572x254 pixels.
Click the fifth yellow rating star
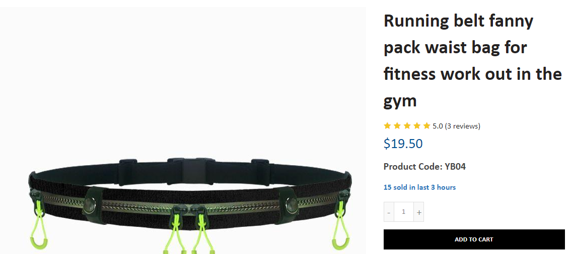click(x=427, y=126)
